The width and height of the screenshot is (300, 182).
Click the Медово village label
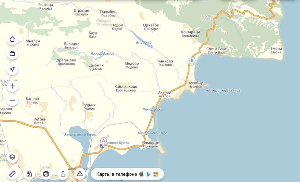pyautogui.click(x=132, y=65)
